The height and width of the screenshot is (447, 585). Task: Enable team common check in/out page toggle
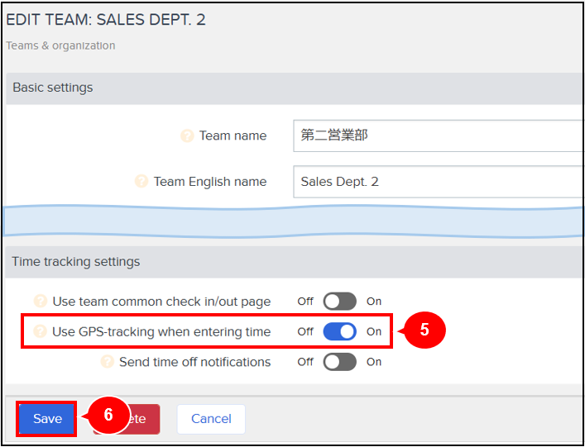tap(339, 301)
